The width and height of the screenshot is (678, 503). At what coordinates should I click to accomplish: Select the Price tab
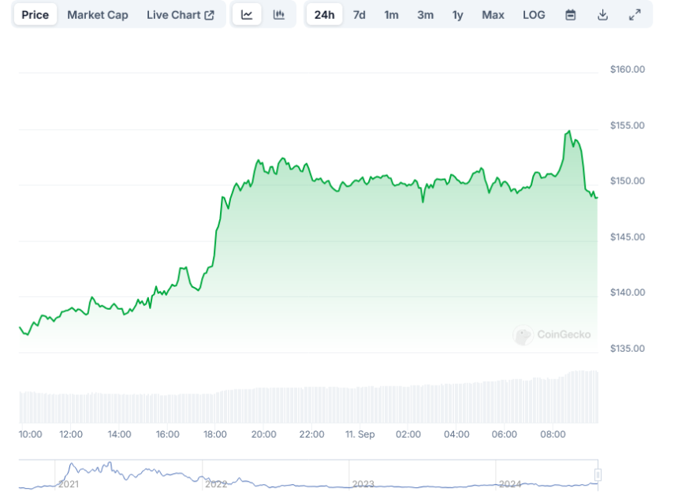35,15
